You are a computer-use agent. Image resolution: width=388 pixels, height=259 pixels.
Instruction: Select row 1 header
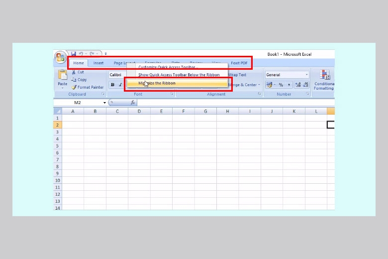57,118
